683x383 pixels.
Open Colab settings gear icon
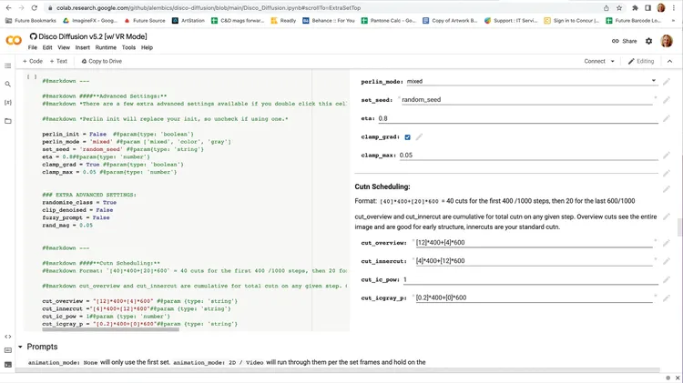(648, 41)
